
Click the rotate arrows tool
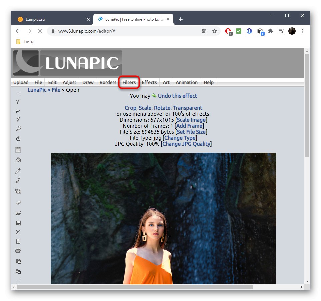click(18, 139)
